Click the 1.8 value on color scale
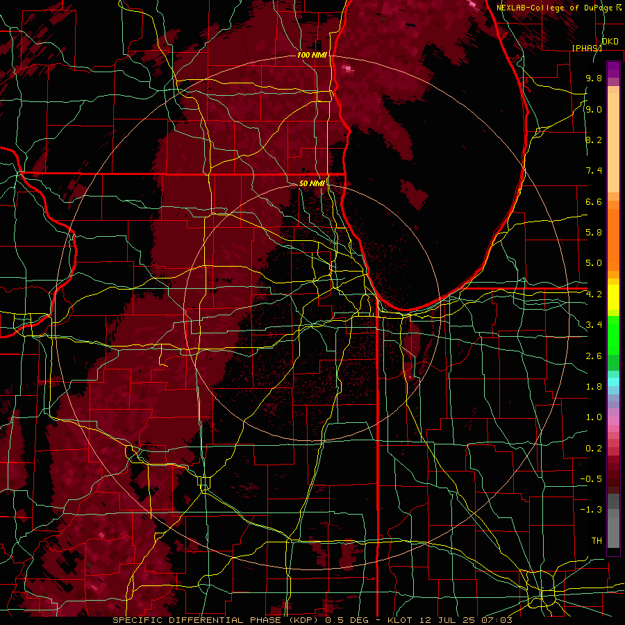Image resolution: width=625 pixels, height=625 pixels. tap(594, 387)
